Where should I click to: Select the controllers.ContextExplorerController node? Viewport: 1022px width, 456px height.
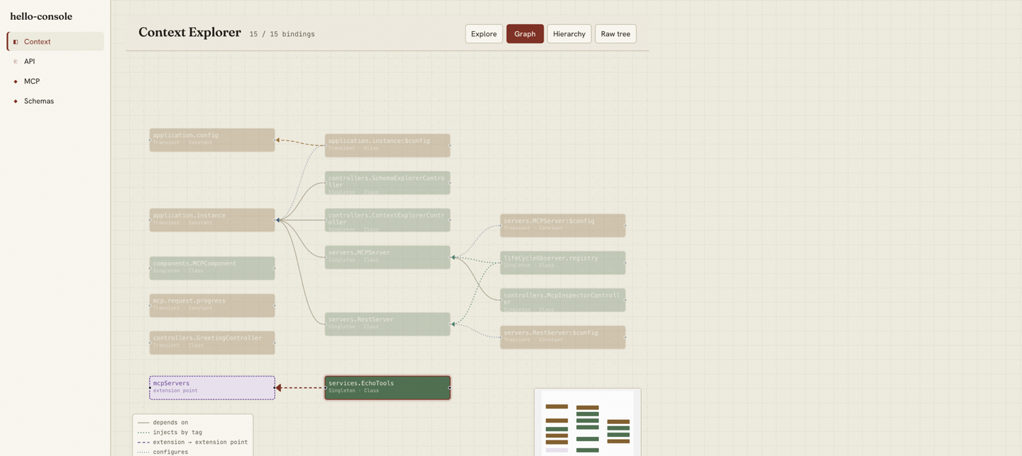(388, 220)
